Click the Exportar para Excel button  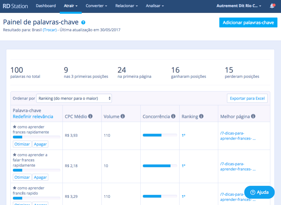[247, 98]
